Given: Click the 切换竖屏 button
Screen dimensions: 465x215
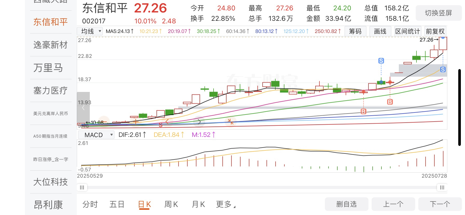Looking at the screenshot, I should pyautogui.click(x=439, y=13).
